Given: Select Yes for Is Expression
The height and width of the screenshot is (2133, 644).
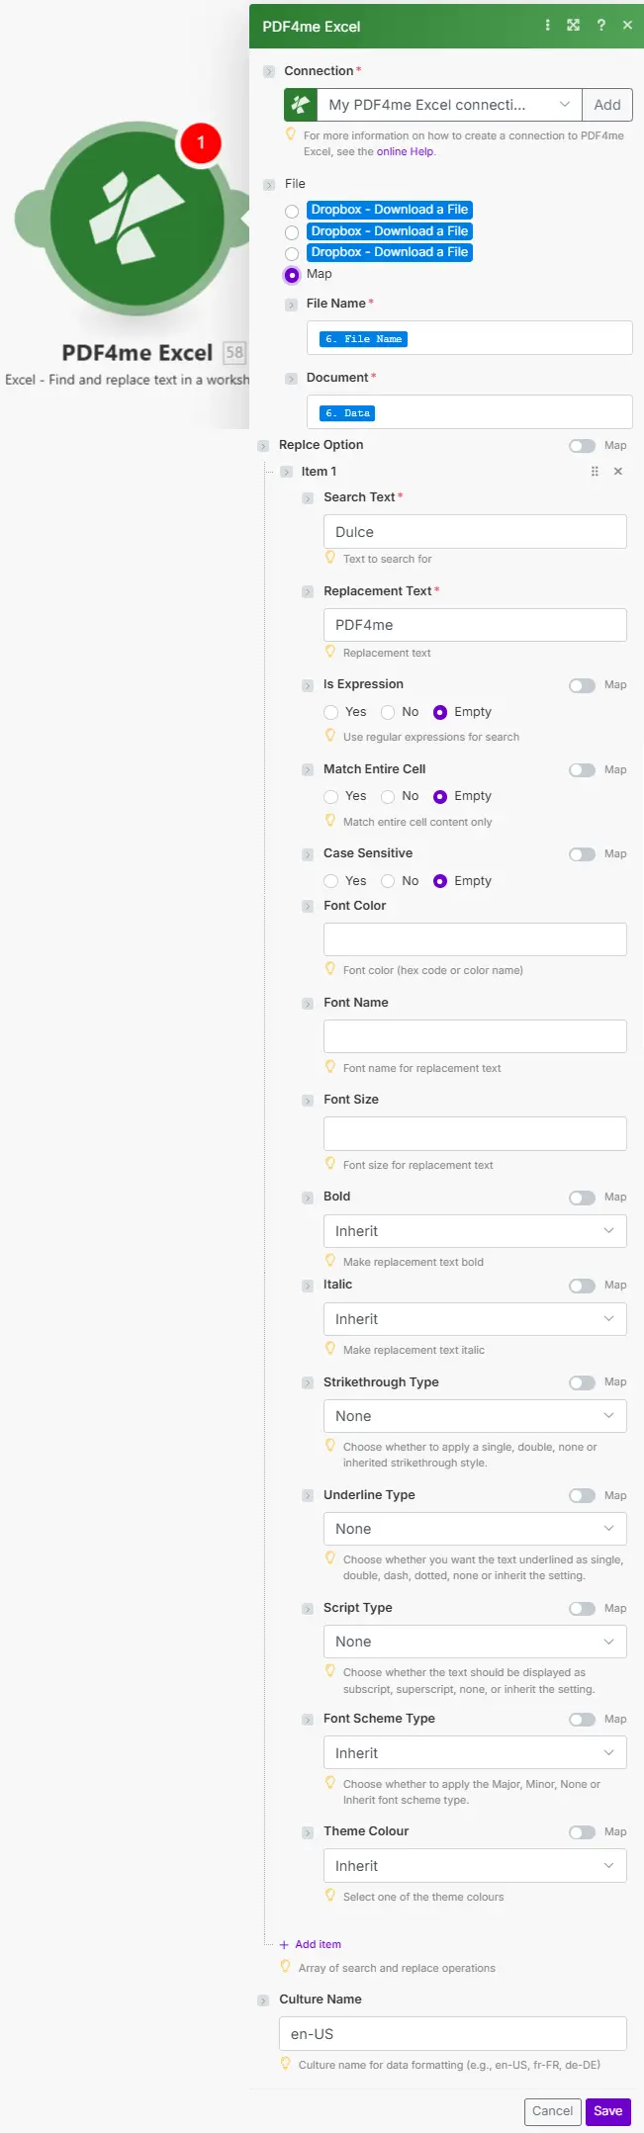Looking at the screenshot, I should pos(331,712).
